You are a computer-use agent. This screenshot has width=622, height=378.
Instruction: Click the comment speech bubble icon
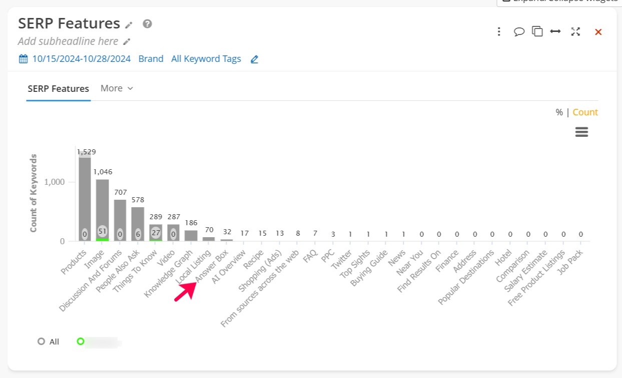pyautogui.click(x=519, y=32)
